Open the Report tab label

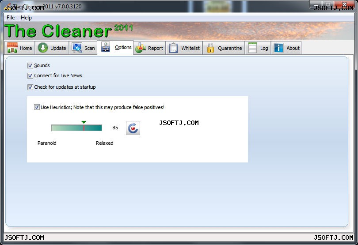click(x=156, y=48)
